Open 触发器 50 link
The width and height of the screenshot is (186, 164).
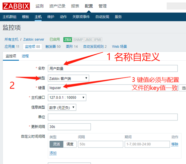[x=53, y=47]
